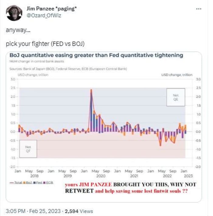The image size is (213, 216).
Task: Click the ECB purple legend swatch
Action: tap(44, 183)
